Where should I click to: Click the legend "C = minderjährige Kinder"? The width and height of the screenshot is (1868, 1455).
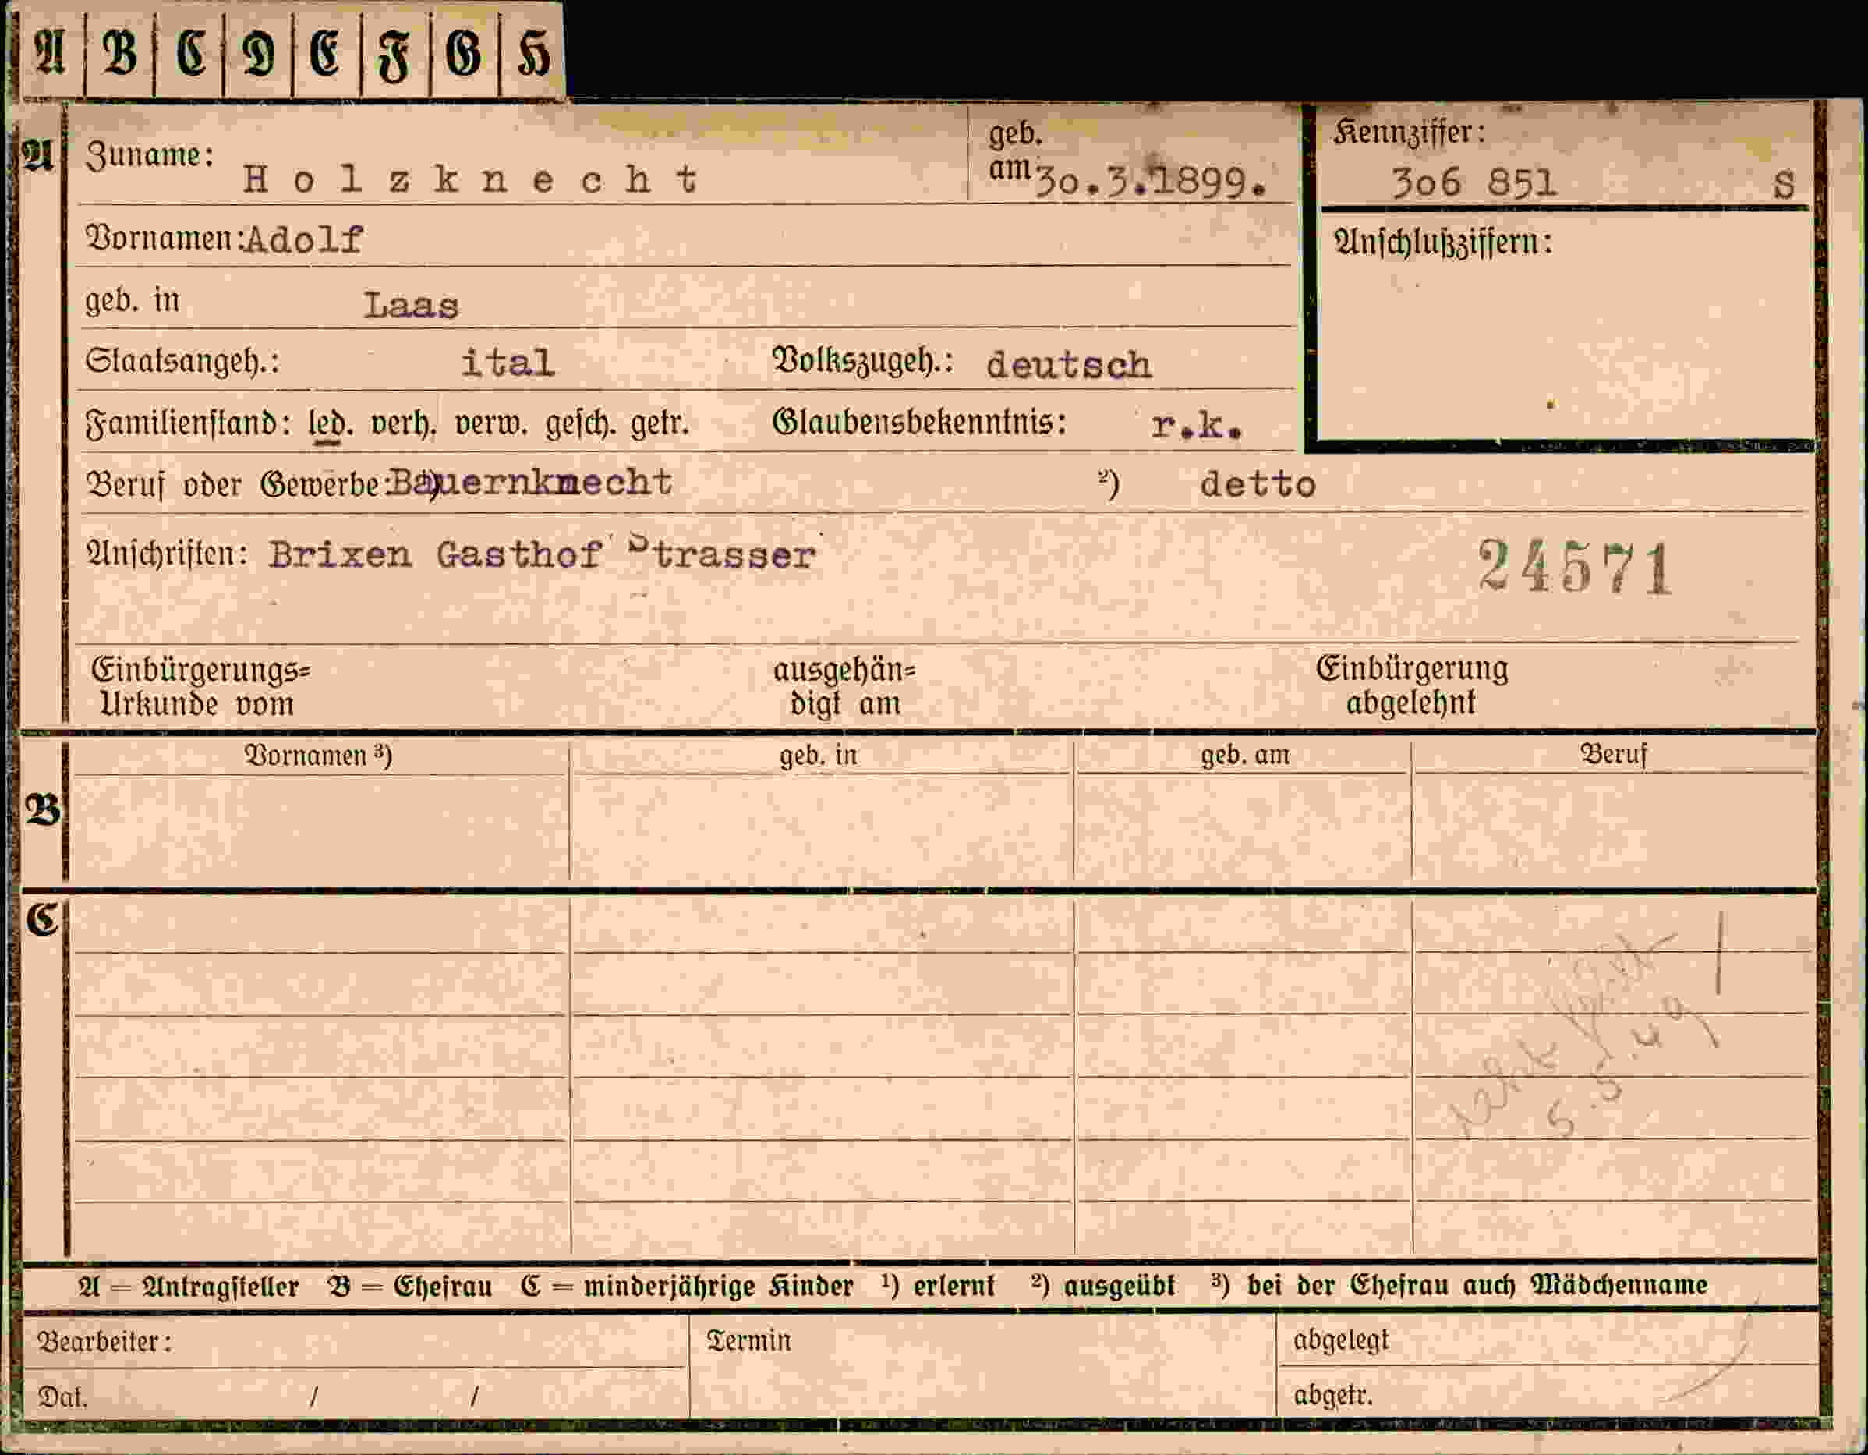687,1287
